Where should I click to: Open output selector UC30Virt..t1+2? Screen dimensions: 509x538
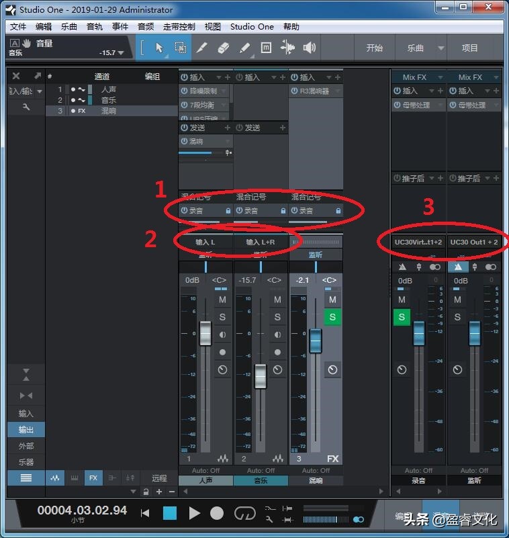(x=418, y=242)
